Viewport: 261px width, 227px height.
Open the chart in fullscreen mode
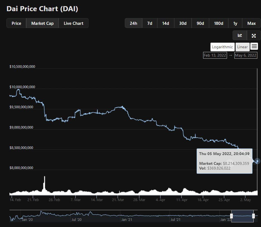254,35
